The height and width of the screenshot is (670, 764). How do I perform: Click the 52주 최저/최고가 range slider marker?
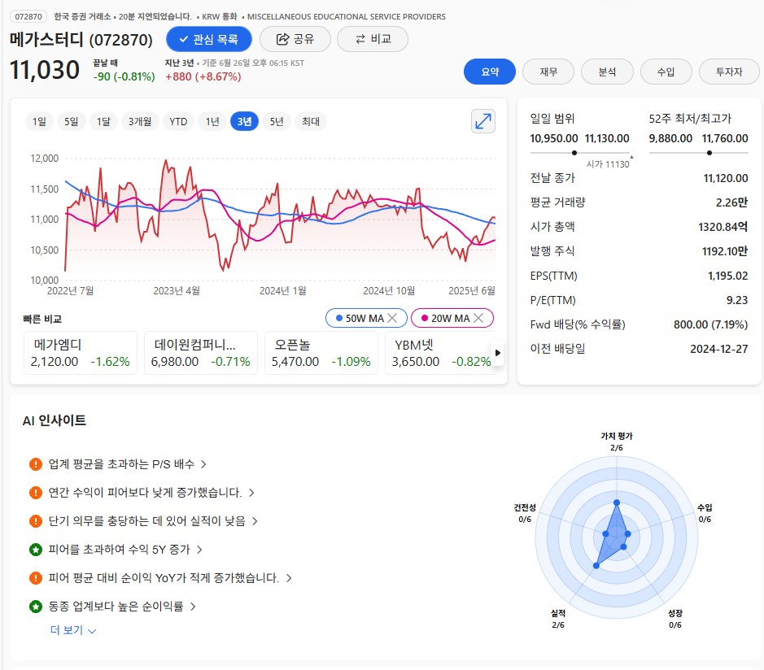coord(709,153)
